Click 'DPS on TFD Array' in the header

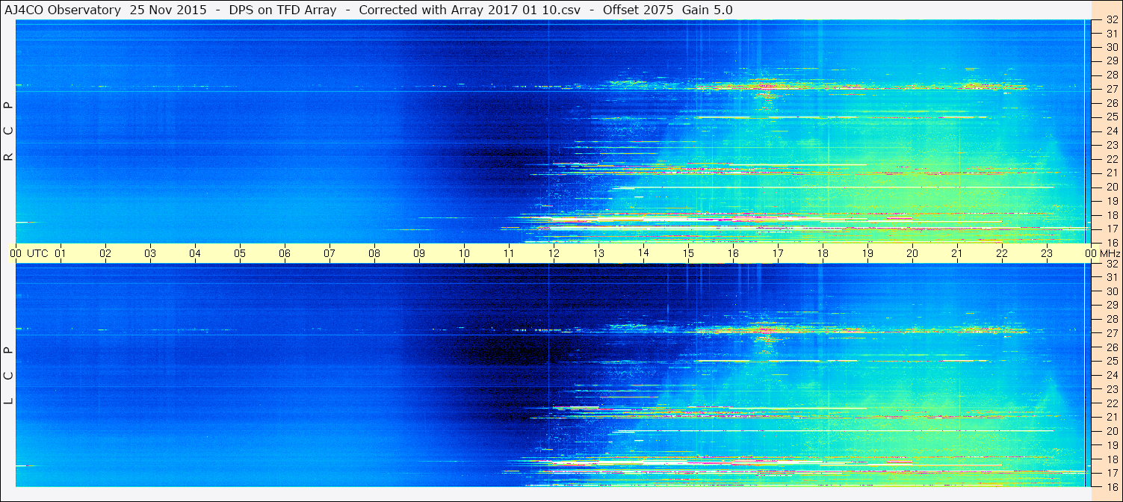point(282,10)
